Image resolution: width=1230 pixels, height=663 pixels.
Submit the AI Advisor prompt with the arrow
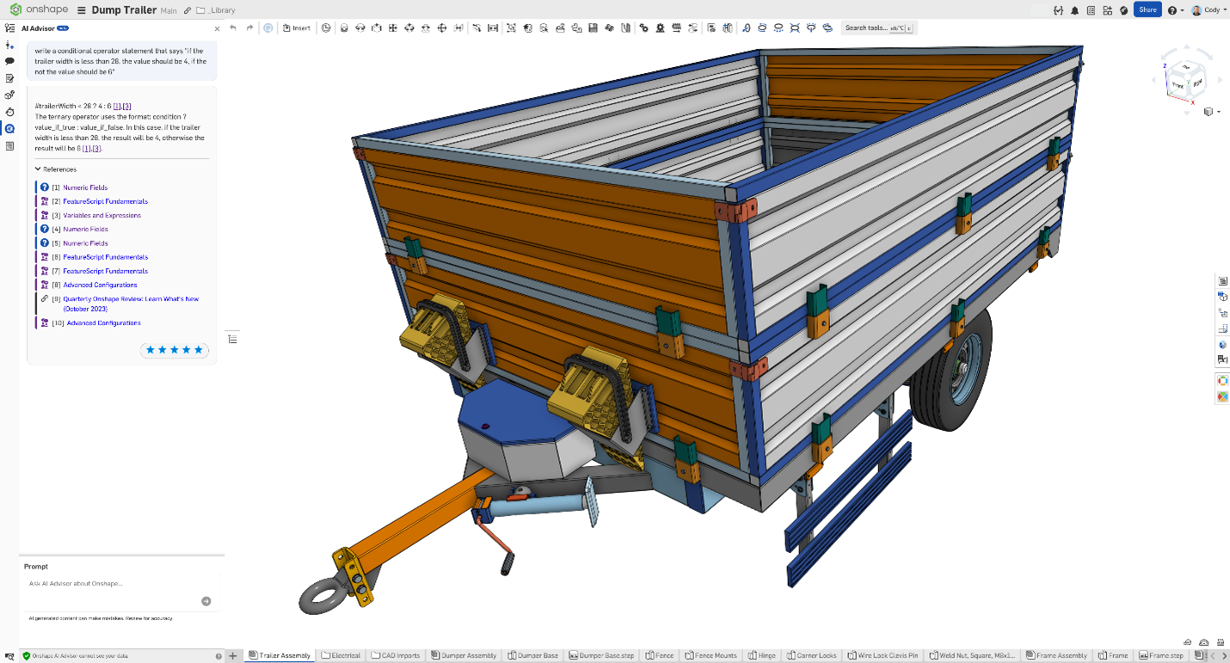pos(206,601)
